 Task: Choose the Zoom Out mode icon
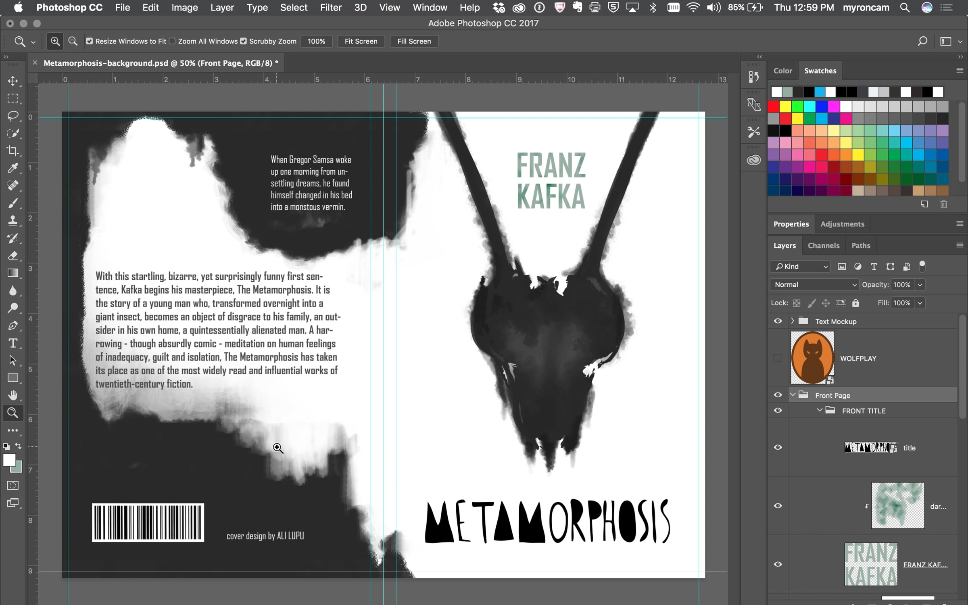[x=73, y=41]
